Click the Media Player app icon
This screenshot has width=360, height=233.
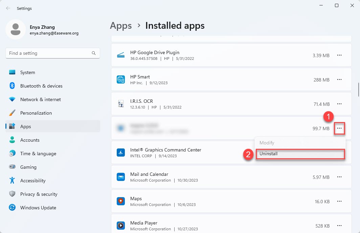click(121, 226)
